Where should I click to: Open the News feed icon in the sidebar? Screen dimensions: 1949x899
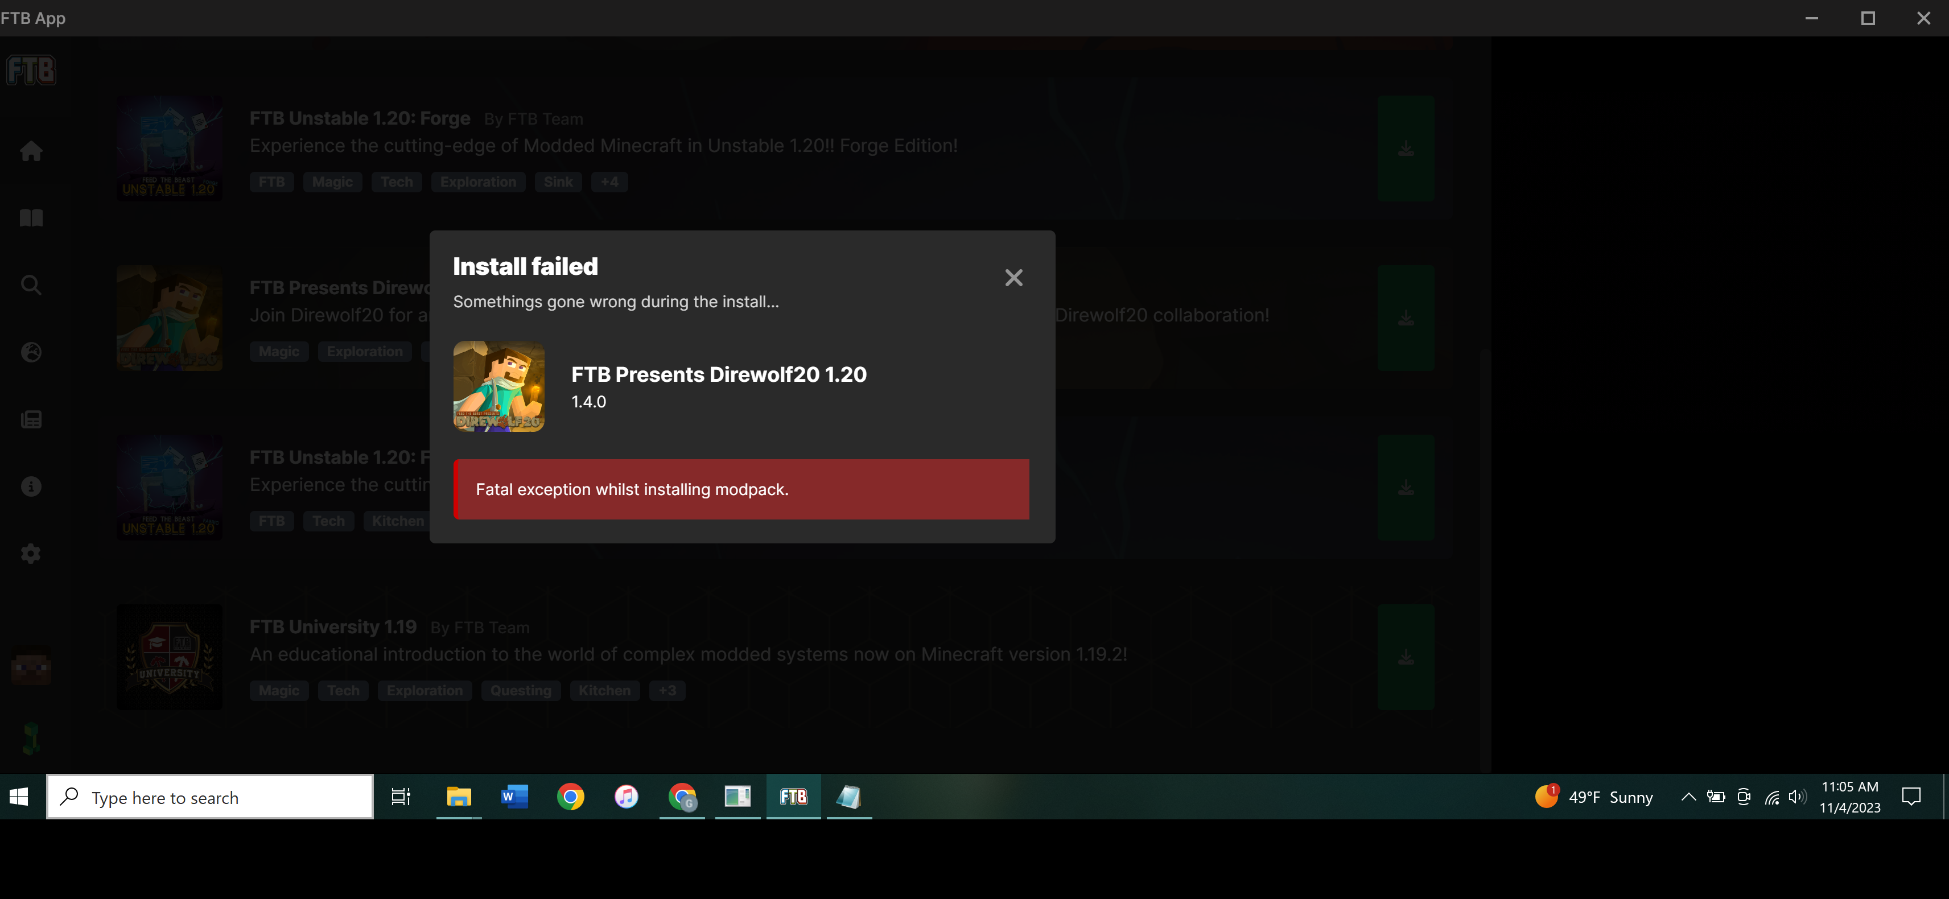31,418
